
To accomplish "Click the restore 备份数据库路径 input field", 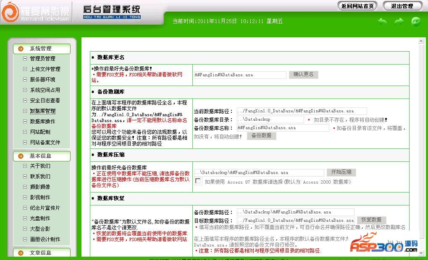I will 295,212.
